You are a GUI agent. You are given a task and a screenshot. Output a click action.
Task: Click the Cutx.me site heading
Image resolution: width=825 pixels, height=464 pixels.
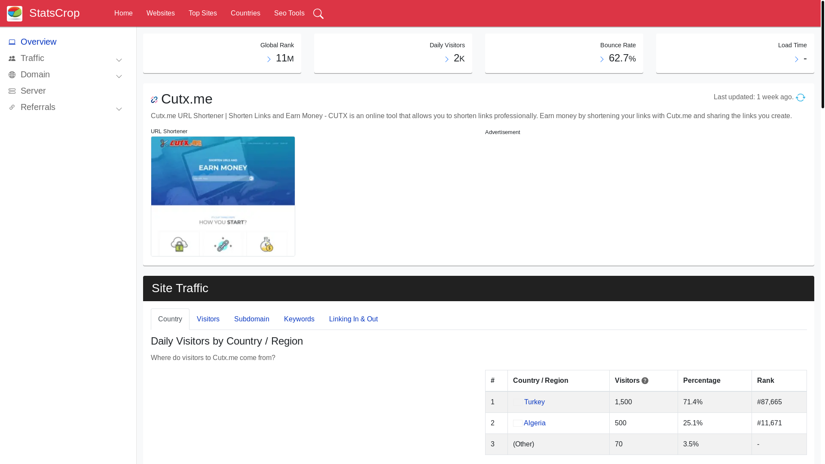(x=186, y=99)
